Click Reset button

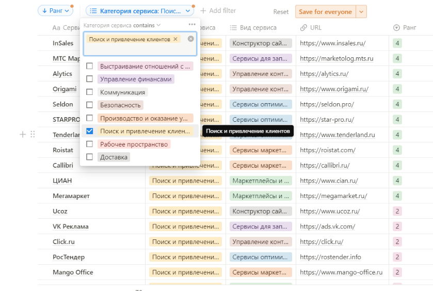click(x=281, y=12)
